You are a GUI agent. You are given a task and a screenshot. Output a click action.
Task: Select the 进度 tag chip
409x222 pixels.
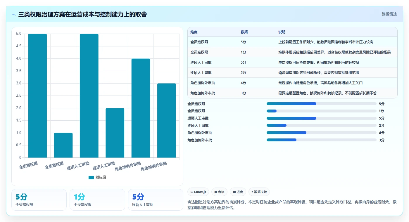tap(238, 192)
